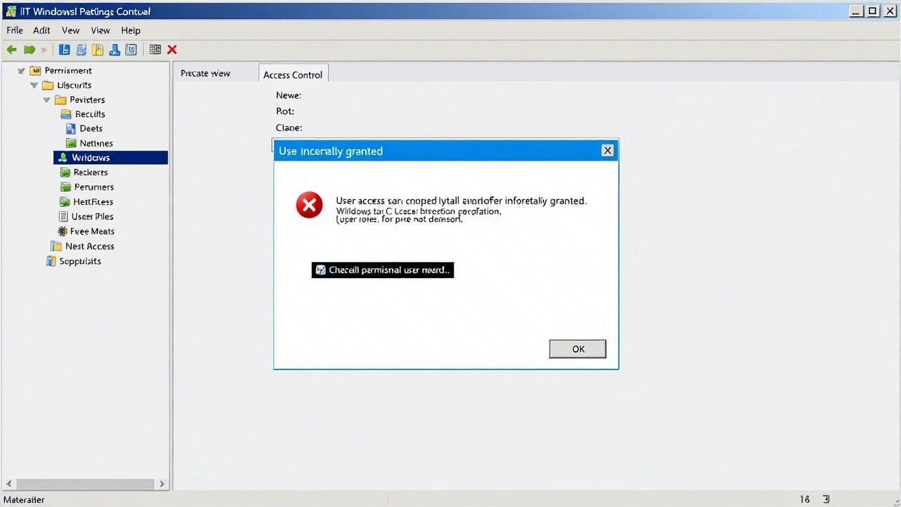
Task: Click the blue stamp-shaped toolbar icon
Action: [114, 50]
